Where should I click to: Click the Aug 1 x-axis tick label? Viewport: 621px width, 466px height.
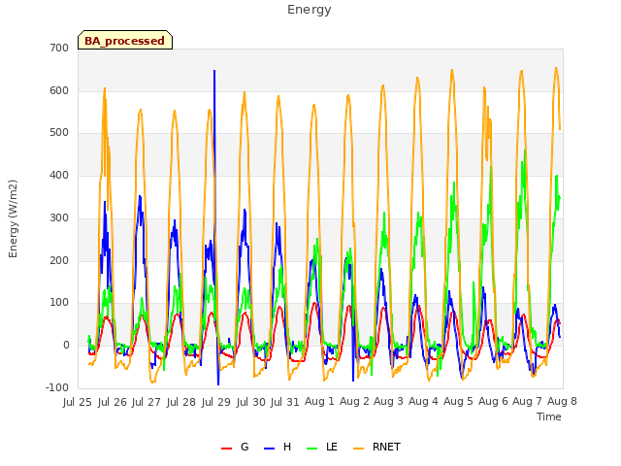pos(319,401)
